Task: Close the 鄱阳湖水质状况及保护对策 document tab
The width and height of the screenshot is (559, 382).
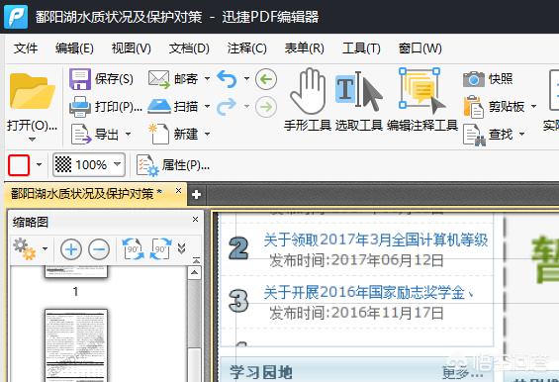Action: tap(178, 191)
